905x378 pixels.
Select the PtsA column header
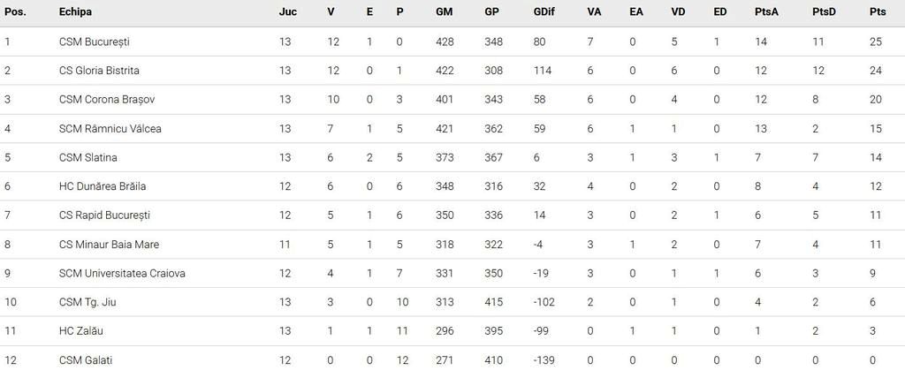pos(766,12)
